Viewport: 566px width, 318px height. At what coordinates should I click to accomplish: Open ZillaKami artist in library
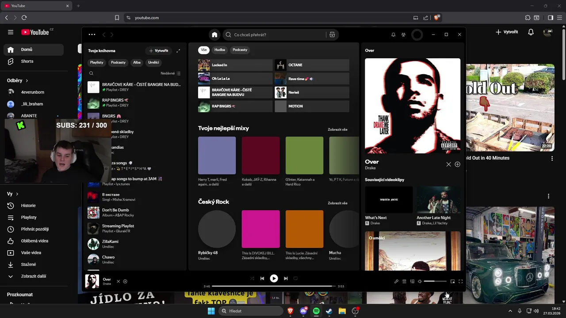134,244
